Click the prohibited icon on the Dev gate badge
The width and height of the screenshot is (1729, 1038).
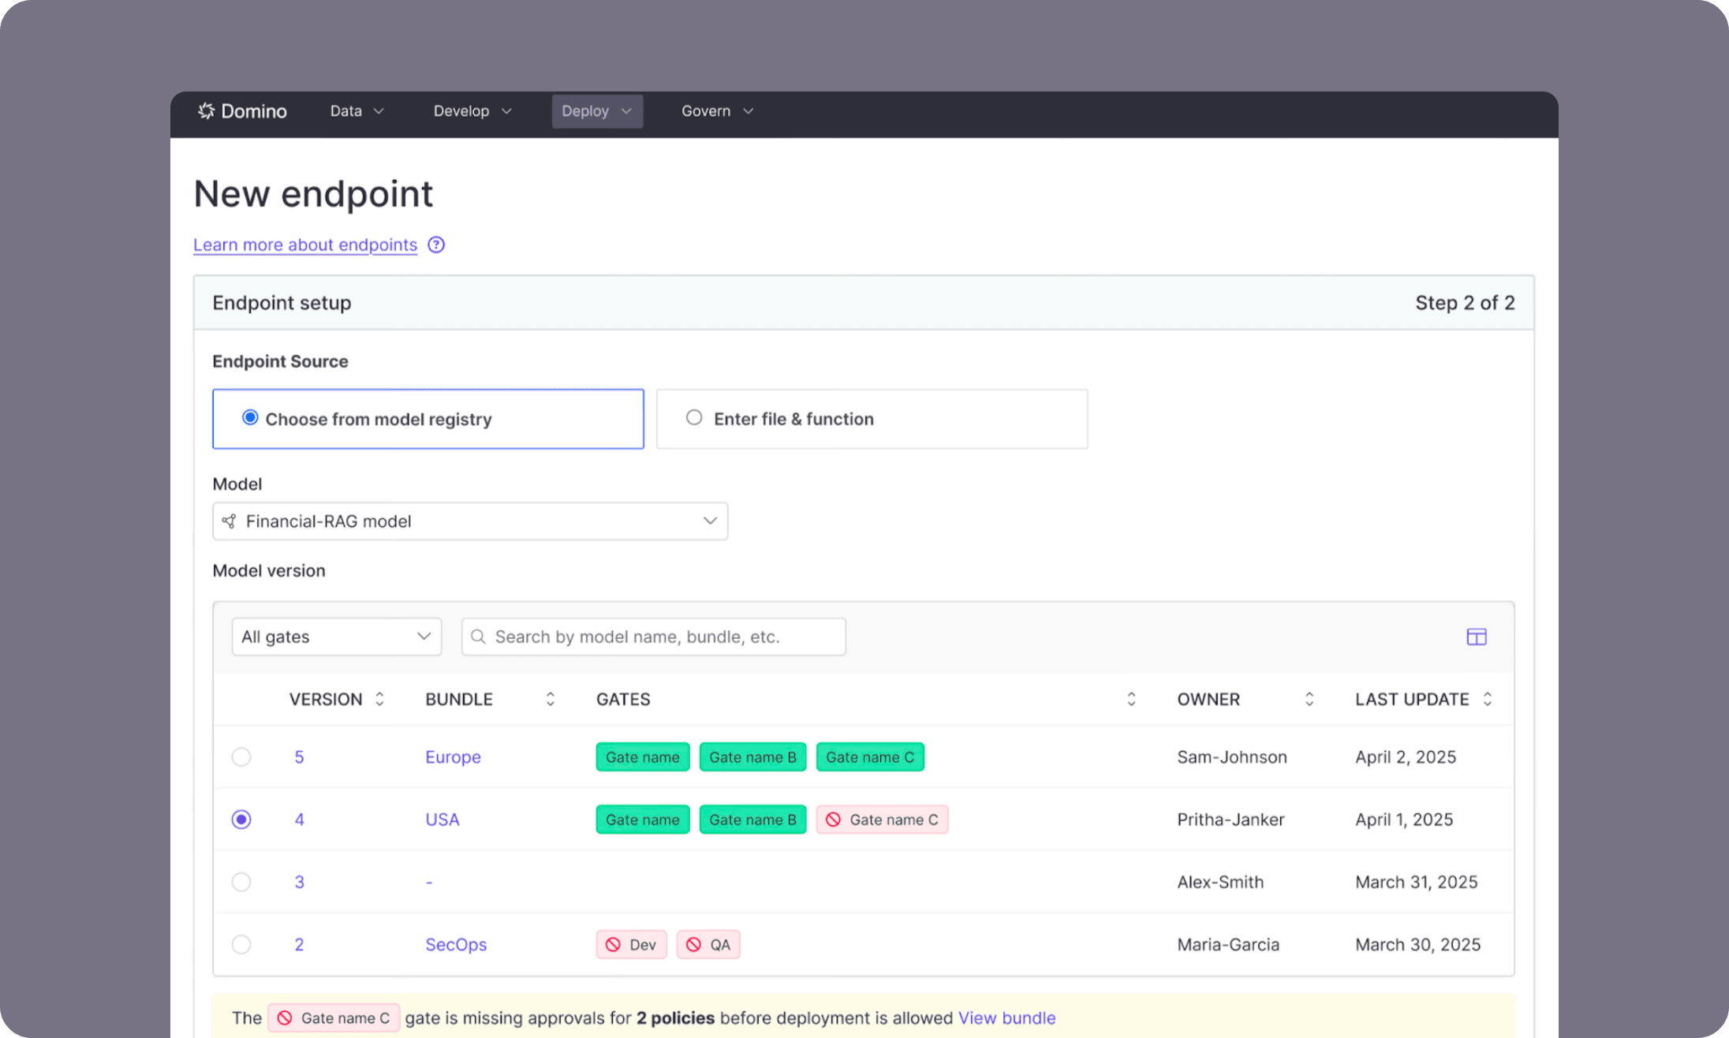pos(614,944)
